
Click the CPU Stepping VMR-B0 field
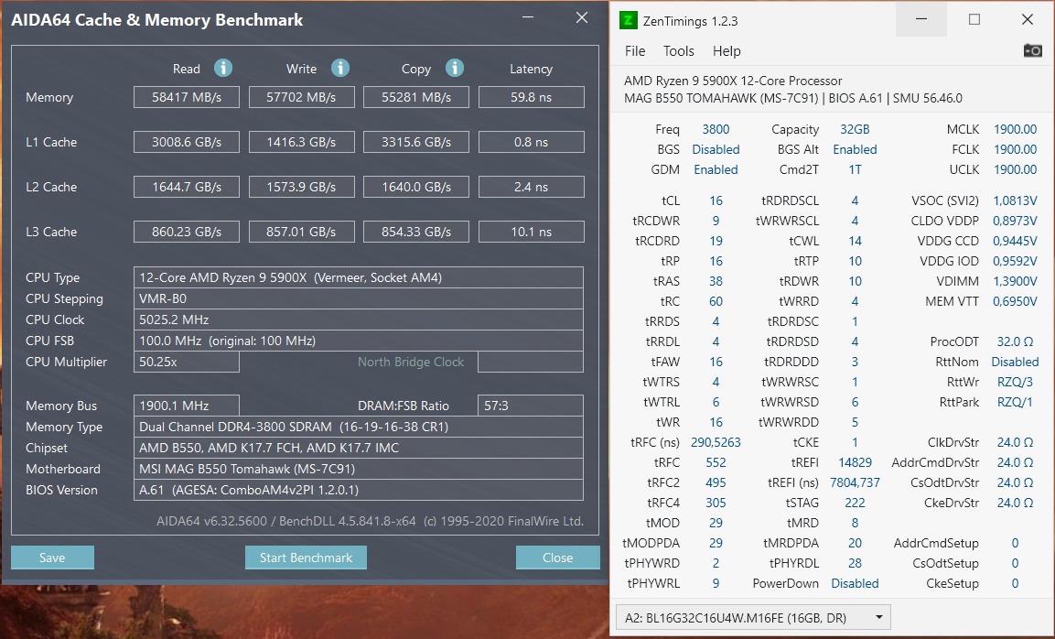pyautogui.click(x=359, y=298)
